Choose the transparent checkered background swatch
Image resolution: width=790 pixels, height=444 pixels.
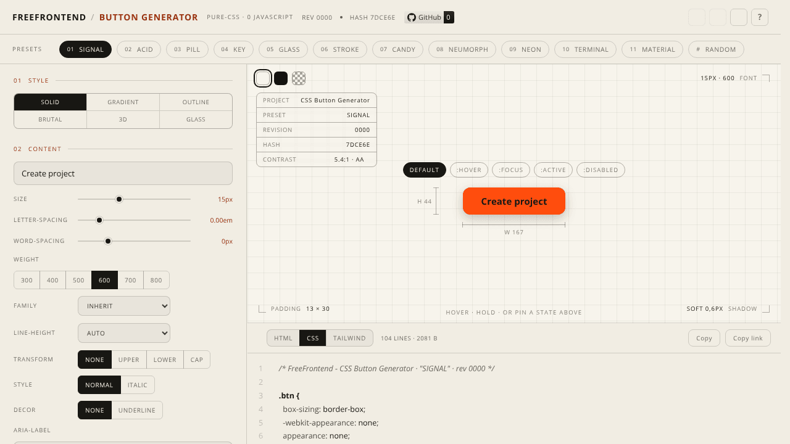299,78
